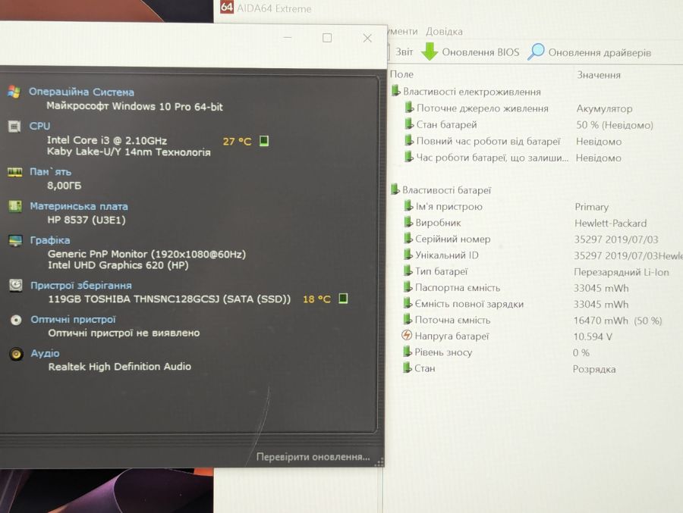Click the lightning icon beside Напруга батареї

407,335
